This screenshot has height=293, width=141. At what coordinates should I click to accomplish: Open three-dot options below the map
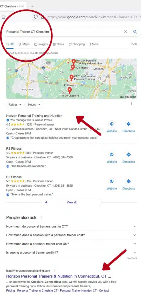click(x=131, y=104)
